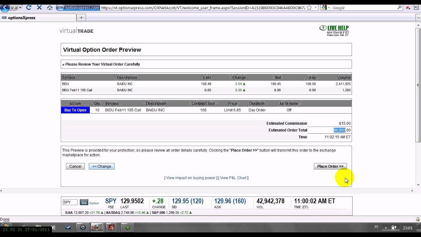The image size is (421, 237).
Task: Click the Firefox icon in the taskbar
Action: 97,227
